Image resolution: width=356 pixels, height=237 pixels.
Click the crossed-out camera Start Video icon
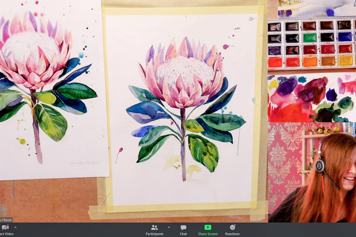point(5,227)
